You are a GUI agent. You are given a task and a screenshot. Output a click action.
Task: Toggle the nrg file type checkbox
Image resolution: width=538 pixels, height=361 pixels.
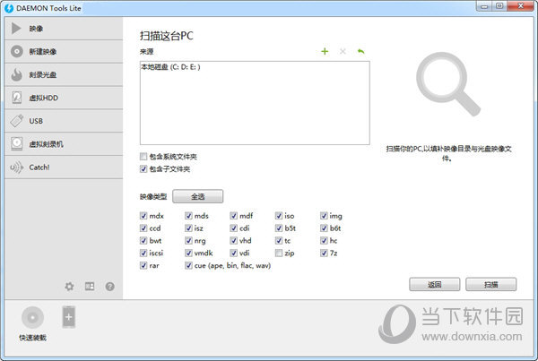(x=188, y=241)
